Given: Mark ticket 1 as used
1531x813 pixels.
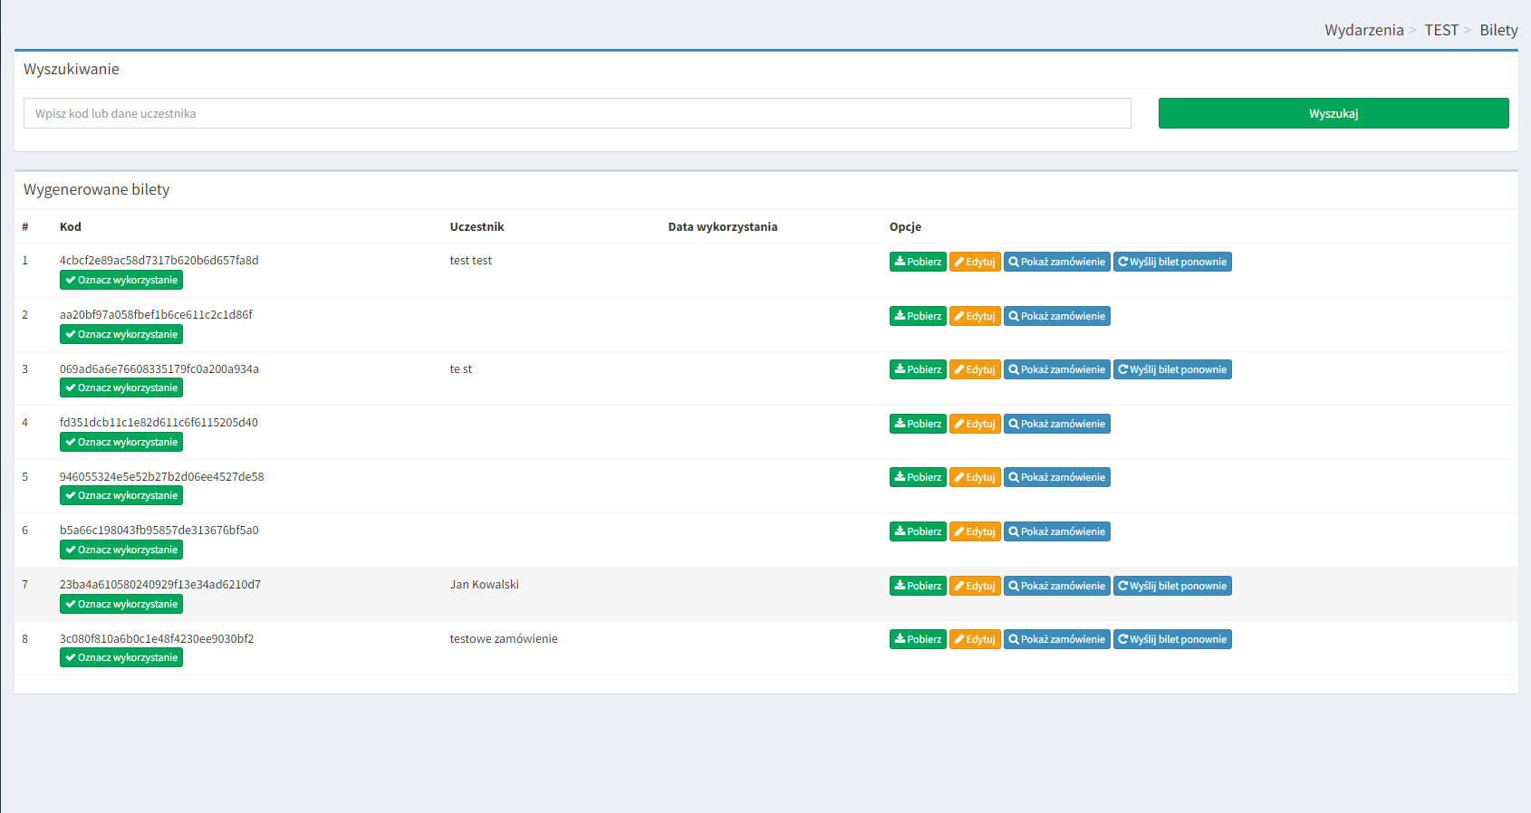Looking at the screenshot, I should [x=121, y=281].
